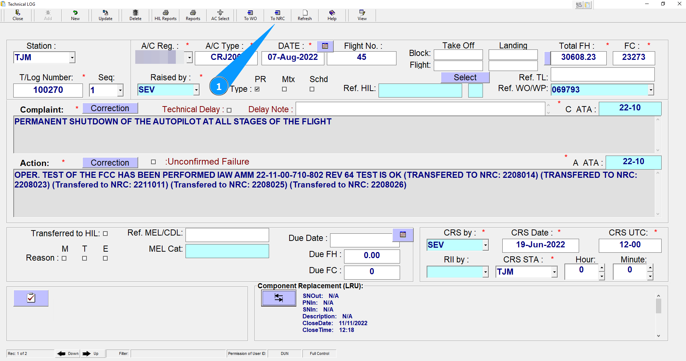686x361 pixels.
Task: Click the MEL Cat field
Action: click(227, 251)
